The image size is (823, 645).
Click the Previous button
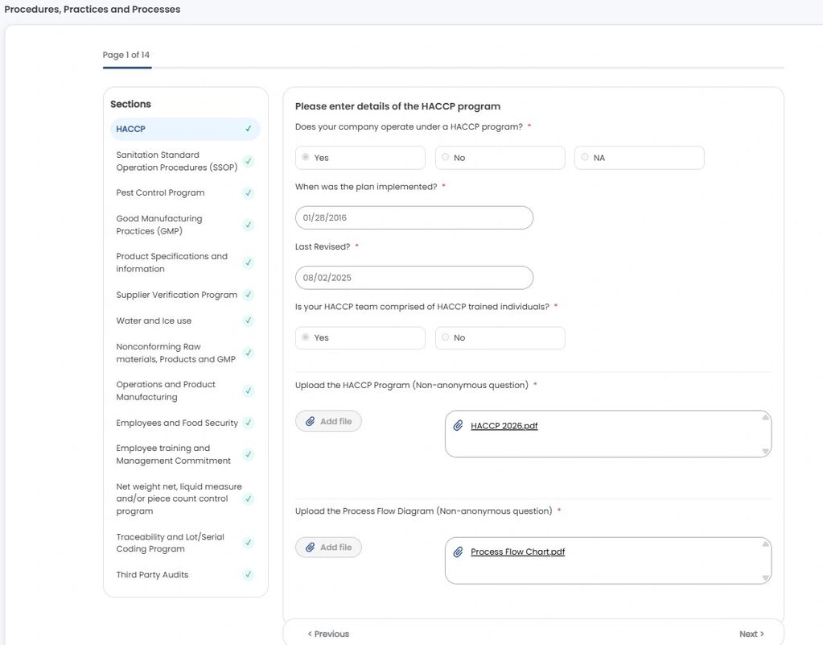click(327, 634)
